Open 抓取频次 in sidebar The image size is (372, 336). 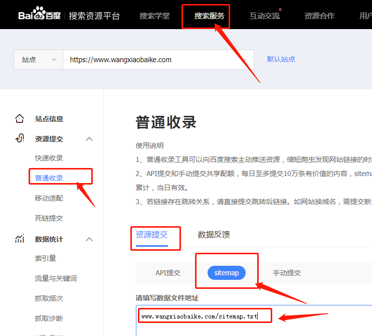click(49, 298)
